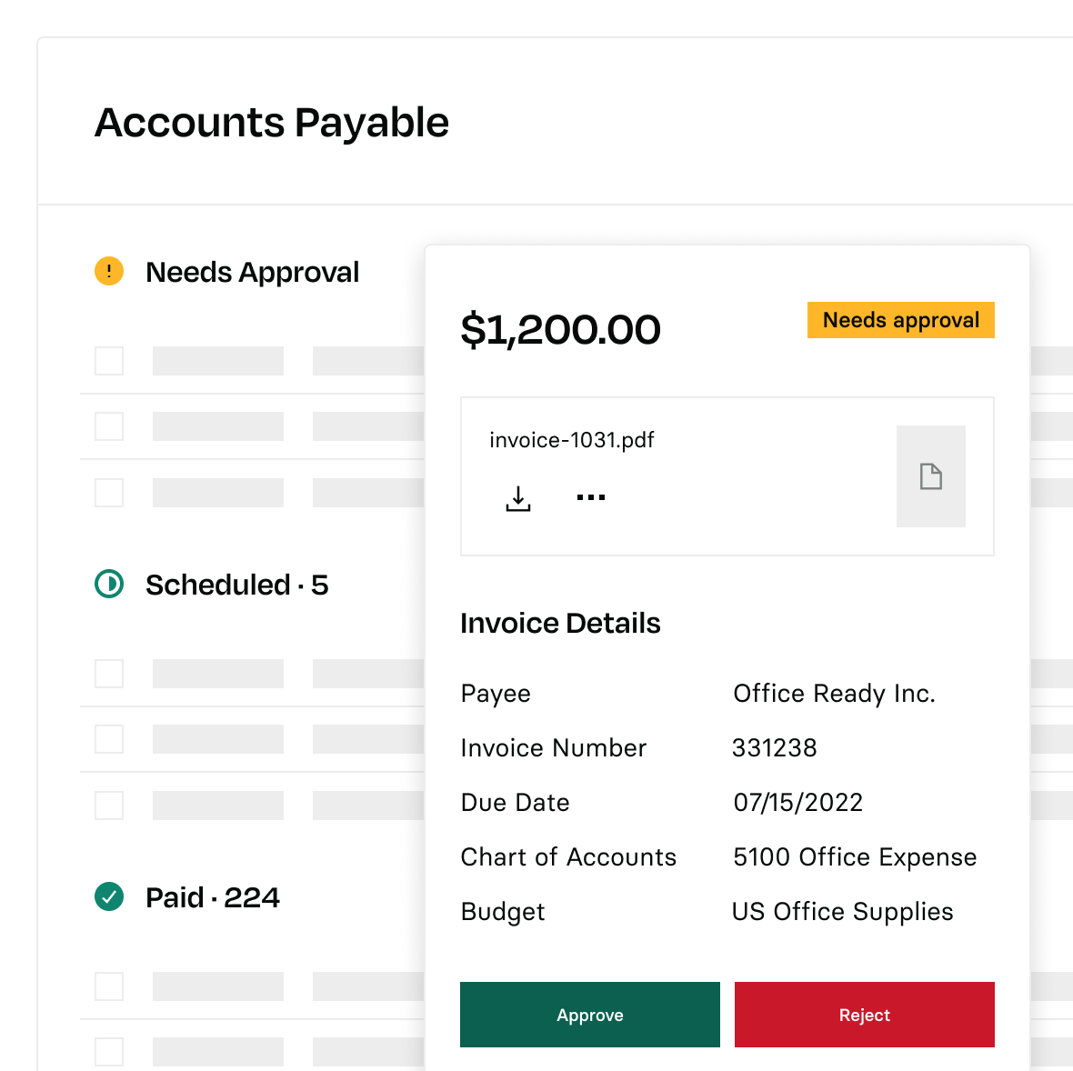This screenshot has width=1073, height=1071.
Task: Click the Paid checkmark status icon
Action: point(109,896)
